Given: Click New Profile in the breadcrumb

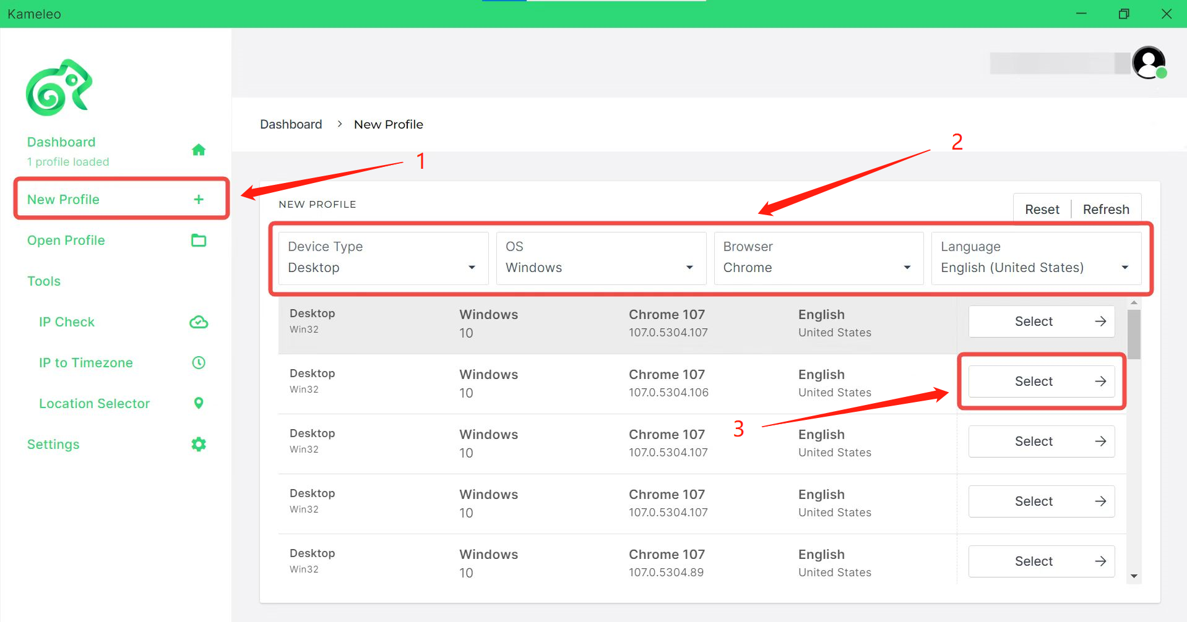Looking at the screenshot, I should tap(389, 124).
